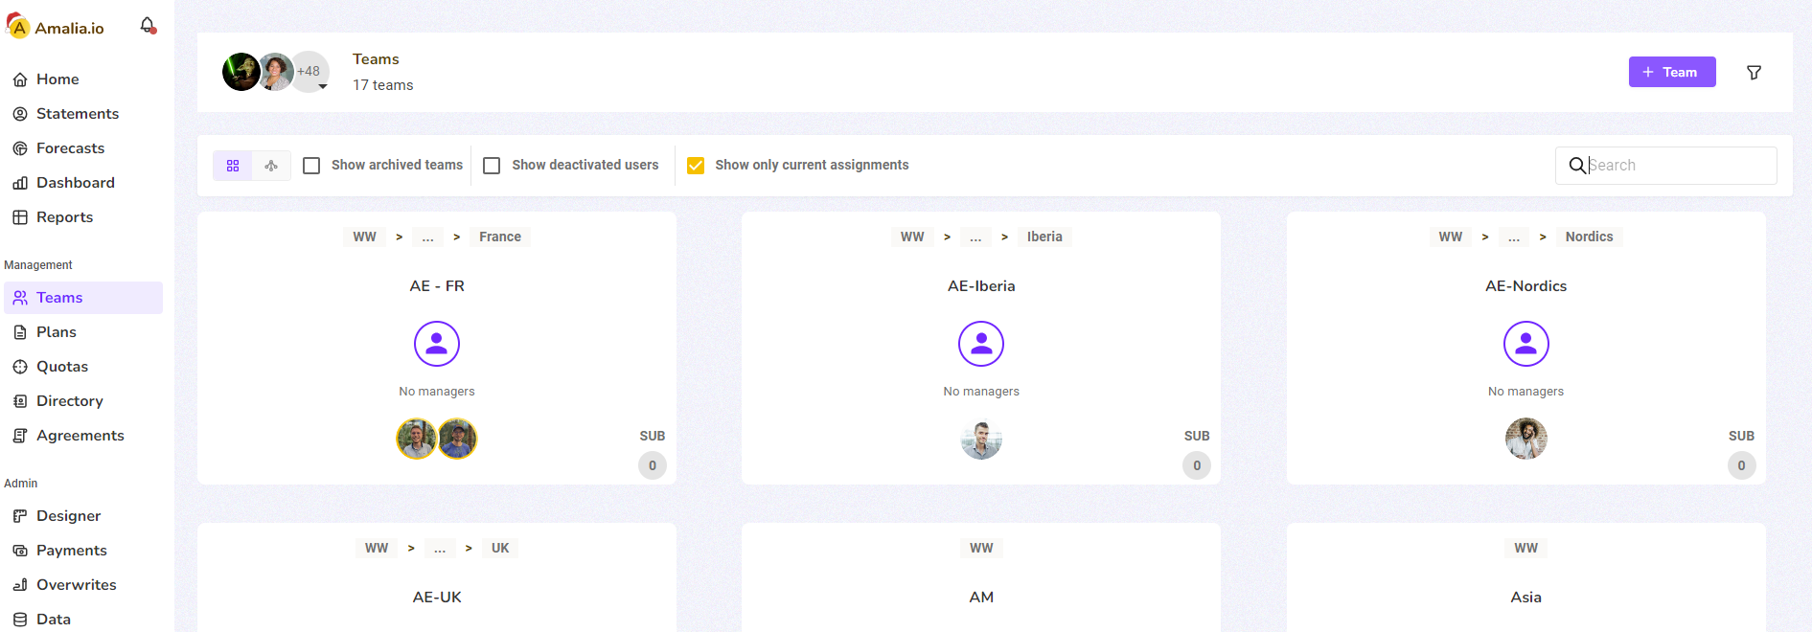Click the Overwrites icon
1812x632 pixels.
(x=20, y=585)
